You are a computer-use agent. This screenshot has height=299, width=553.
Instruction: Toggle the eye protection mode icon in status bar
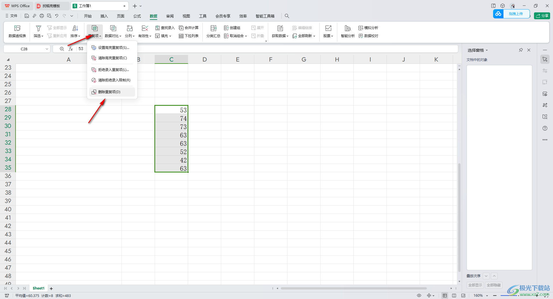pyautogui.click(x=419, y=296)
